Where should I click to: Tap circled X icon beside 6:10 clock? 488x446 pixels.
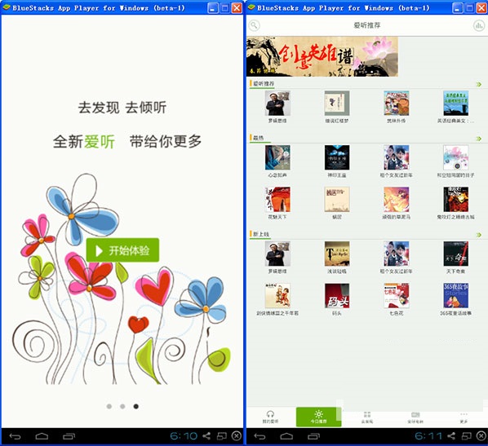click(237, 436)
